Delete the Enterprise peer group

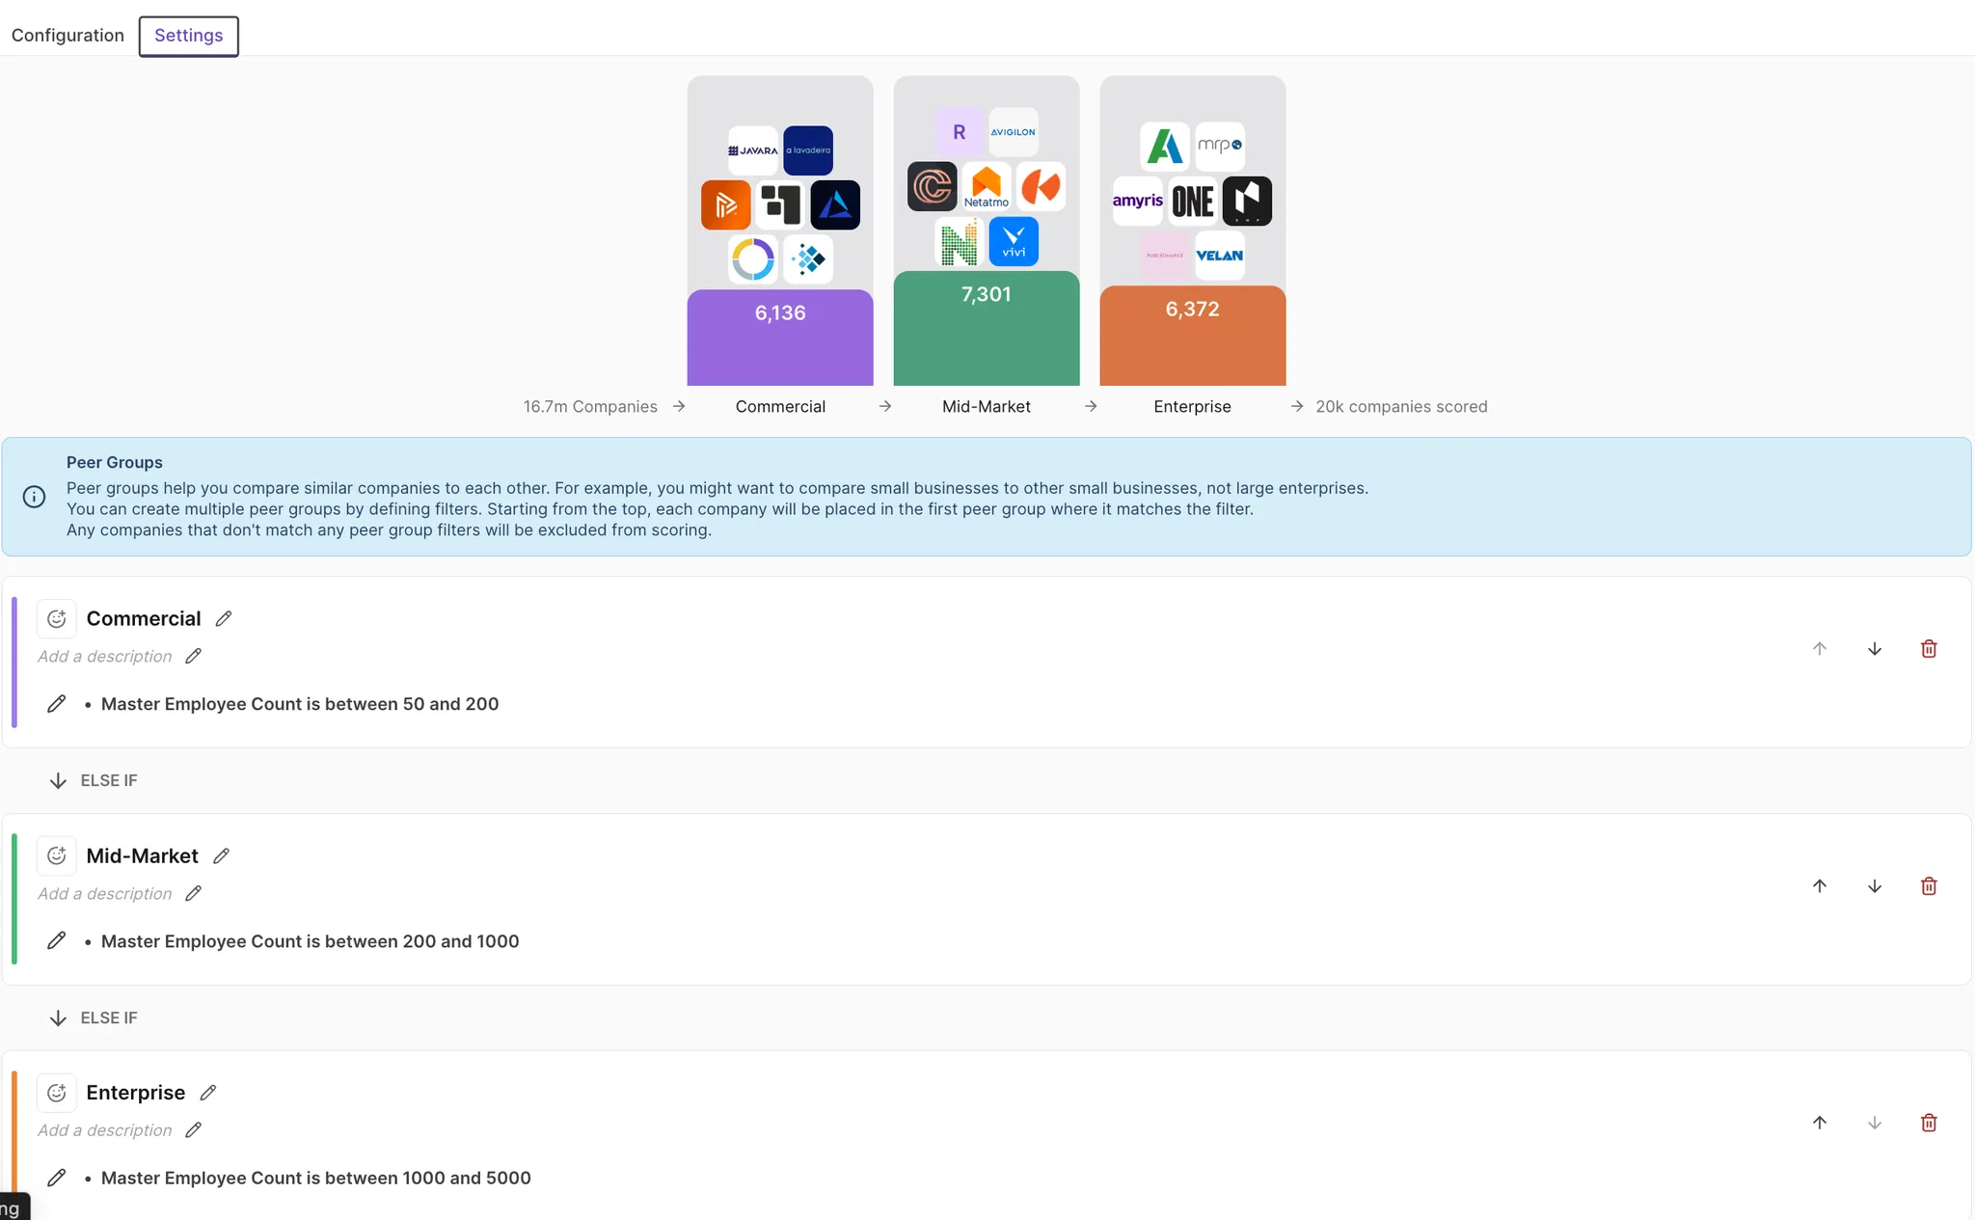tap(1929, 1123)
